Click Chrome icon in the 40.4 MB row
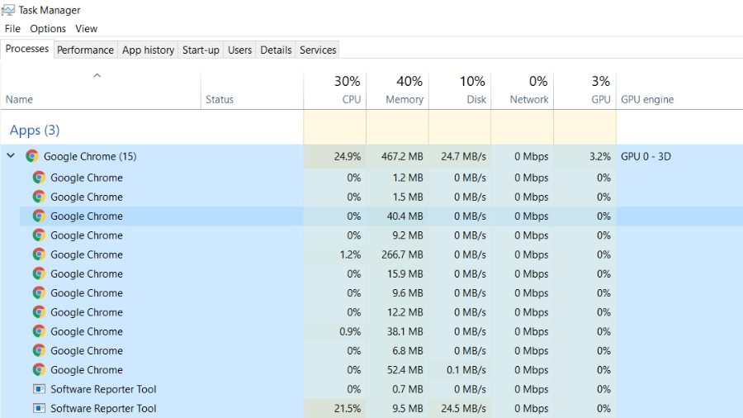Image resolution: width=743 pixels, height=418 pixels. (39, 216)
